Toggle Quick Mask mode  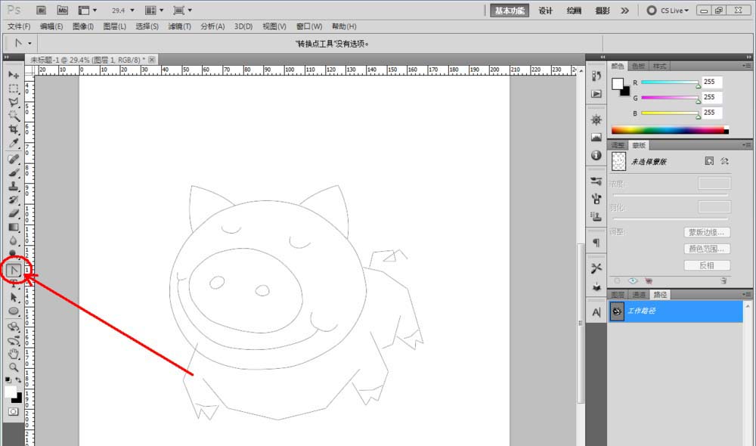point(14,411)
